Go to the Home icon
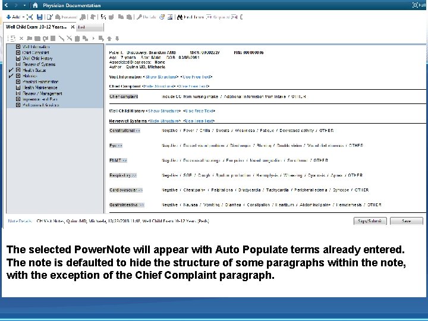 tap(35, 5)
